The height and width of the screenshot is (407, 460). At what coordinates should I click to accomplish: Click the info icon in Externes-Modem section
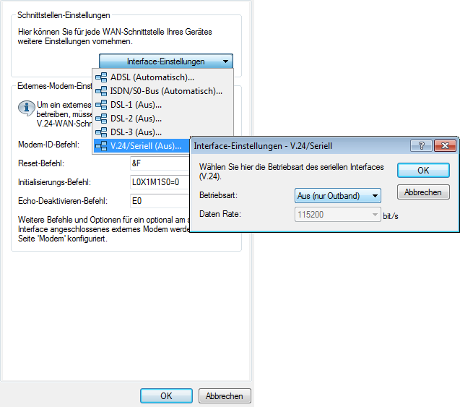tap(26, 108)
